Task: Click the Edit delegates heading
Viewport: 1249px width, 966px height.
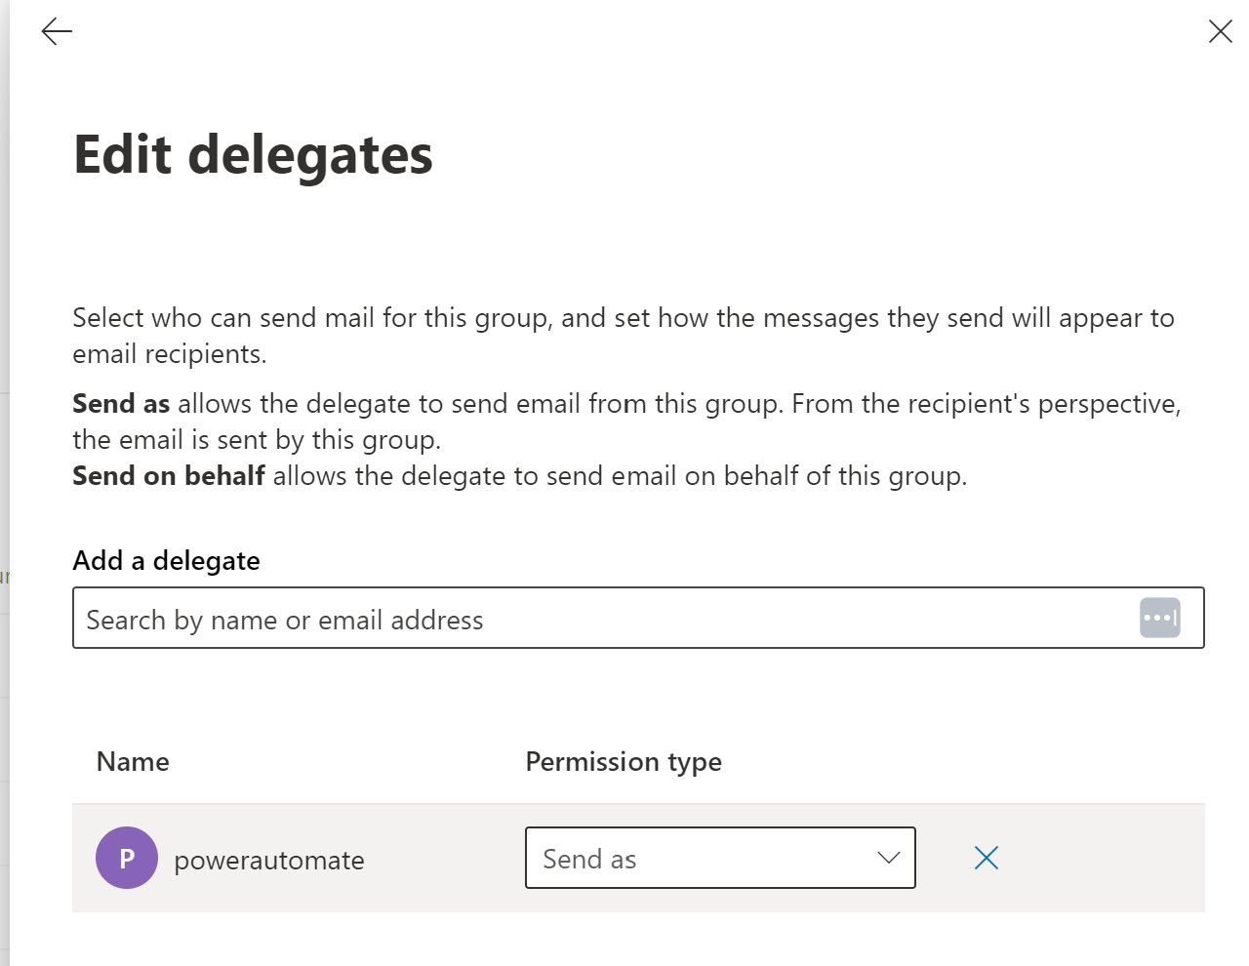Action: click(x=253, y=154)
